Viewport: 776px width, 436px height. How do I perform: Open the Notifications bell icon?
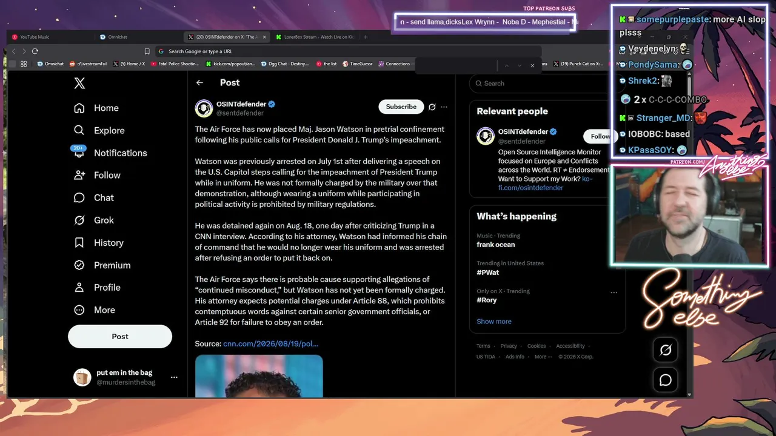coord(79,153)
